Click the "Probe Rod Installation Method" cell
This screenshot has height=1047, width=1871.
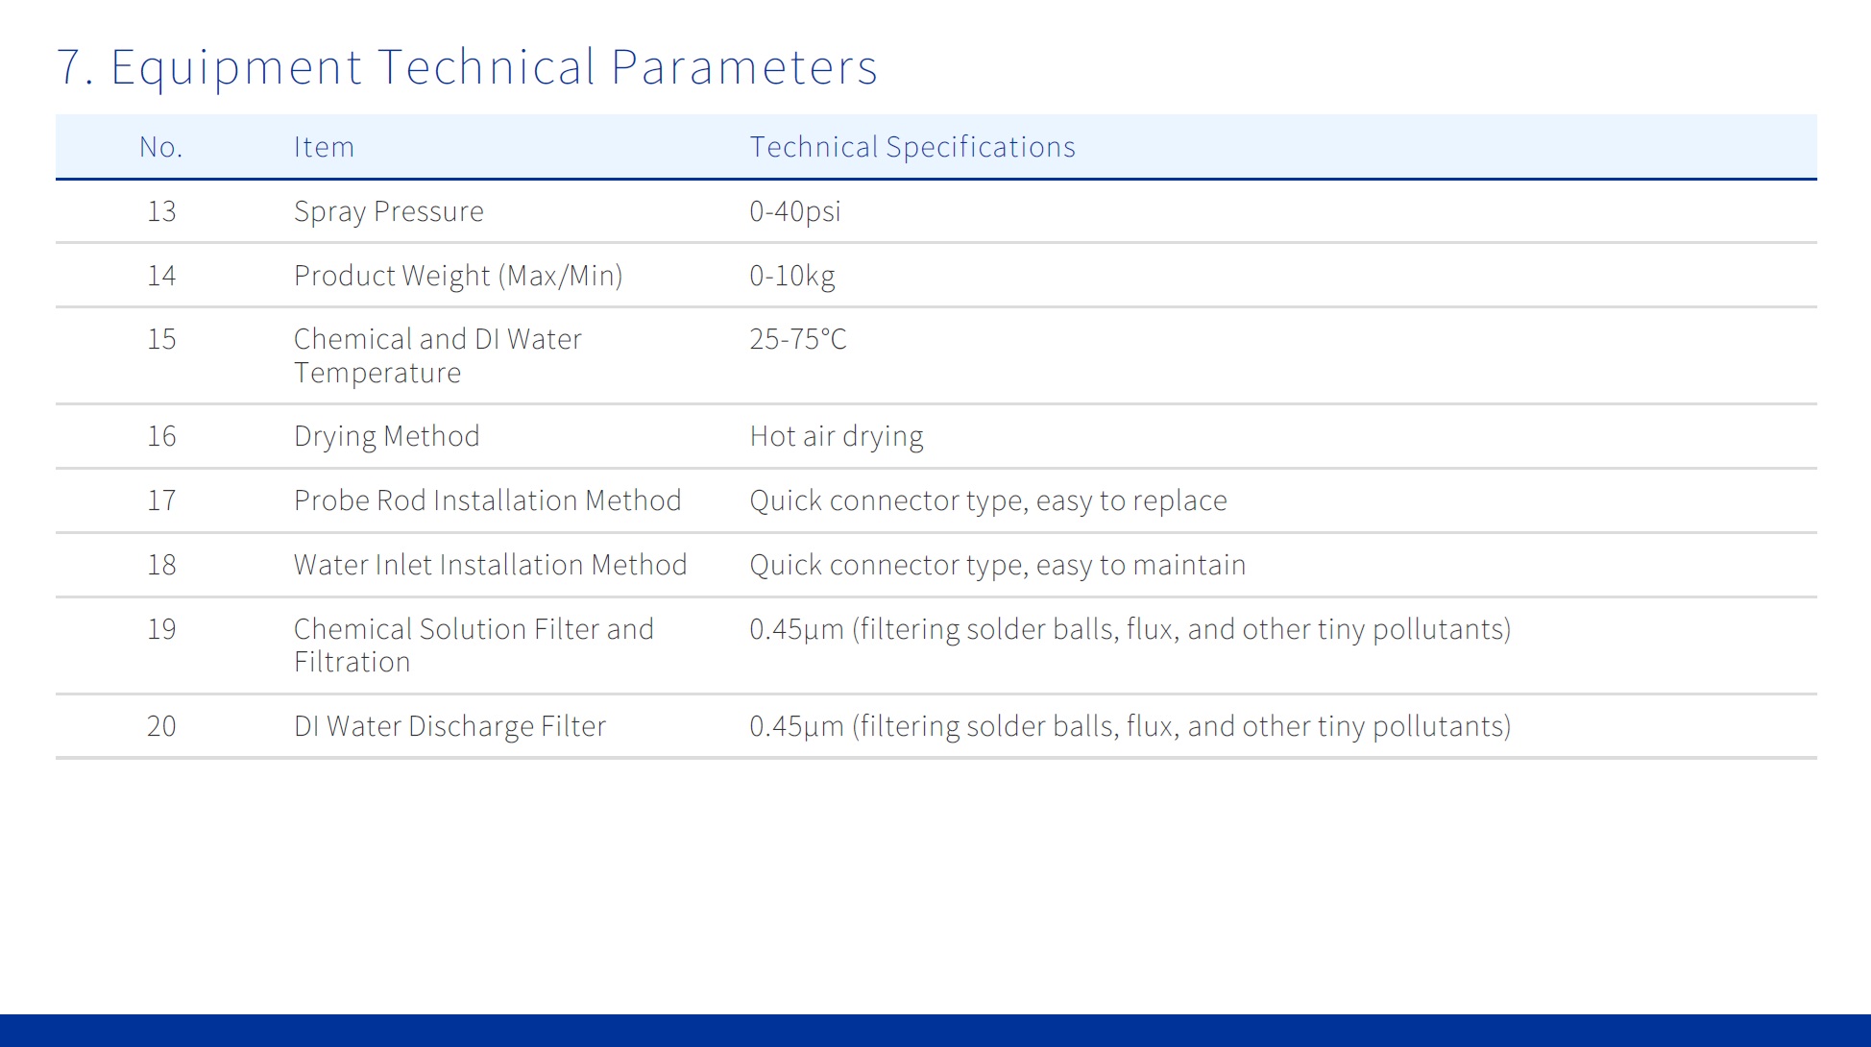click(487, 500)
